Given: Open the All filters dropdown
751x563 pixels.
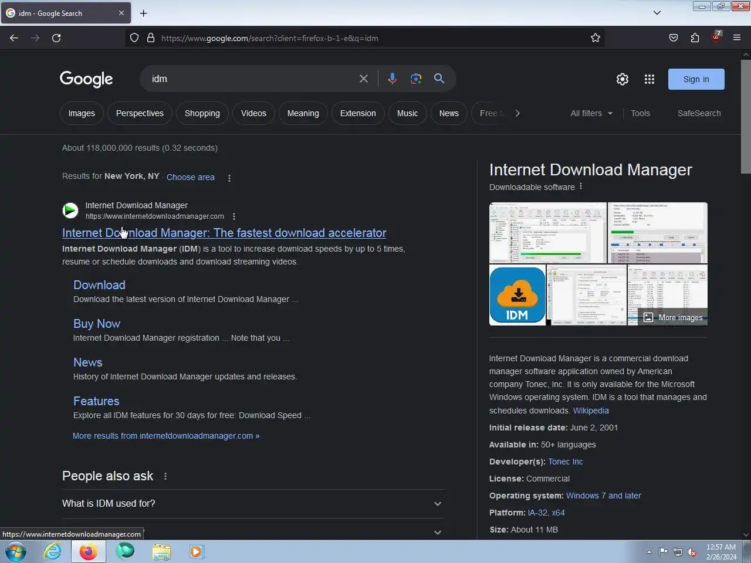Looking at the screenshot, I should [x=591, y=113].
